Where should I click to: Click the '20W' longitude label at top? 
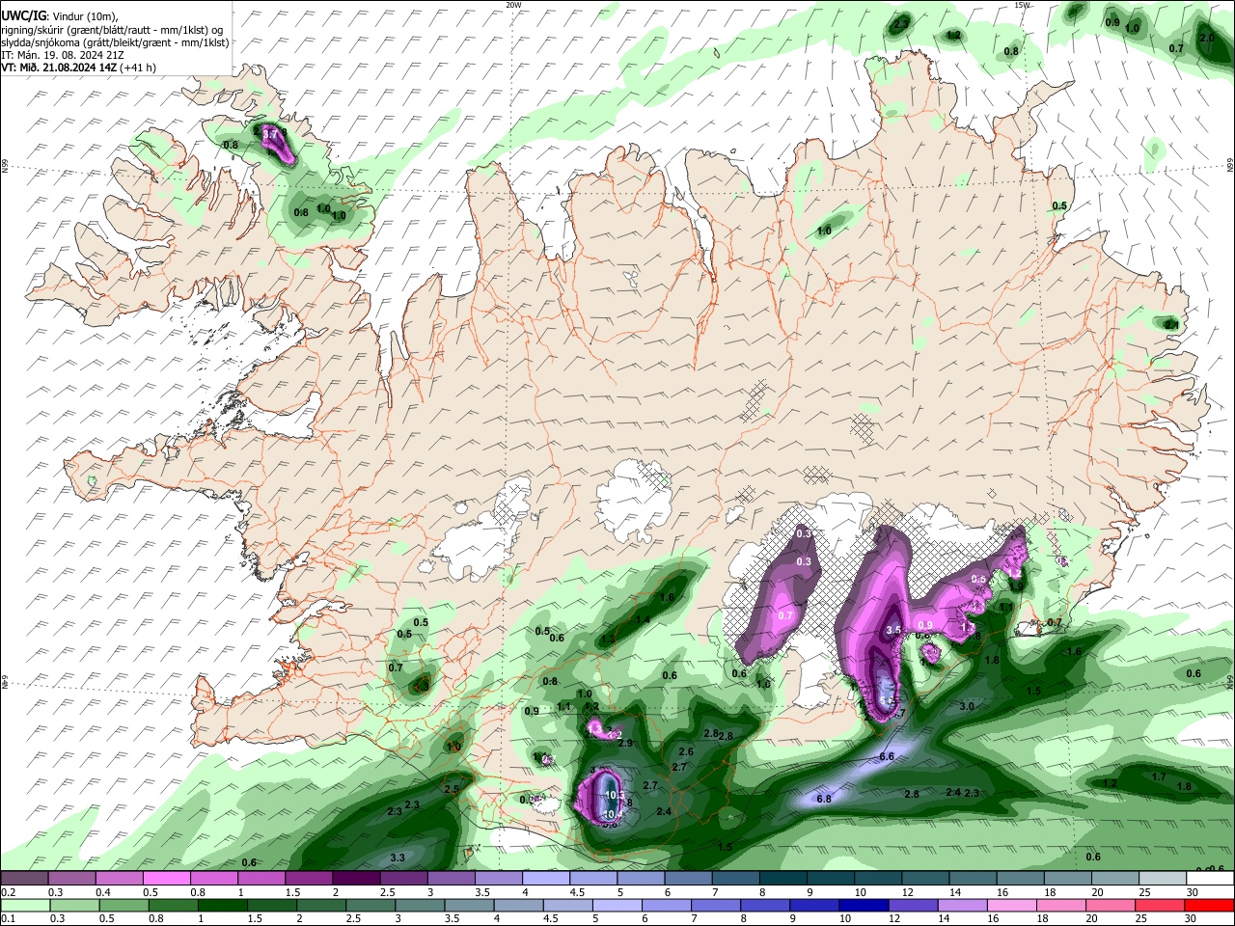coord(513,5)
